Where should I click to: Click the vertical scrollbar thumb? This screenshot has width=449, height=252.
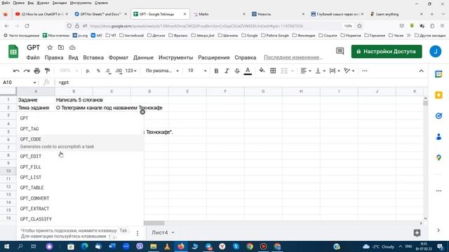(x=426, y=103)
